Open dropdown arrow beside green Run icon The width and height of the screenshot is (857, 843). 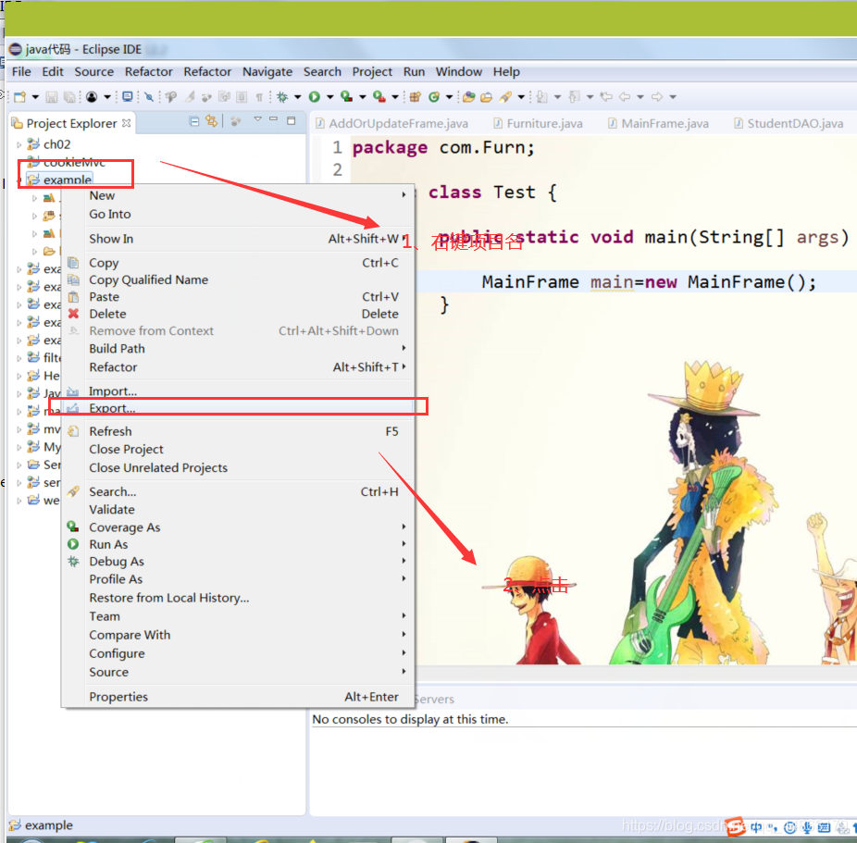[x=330, y=97]
